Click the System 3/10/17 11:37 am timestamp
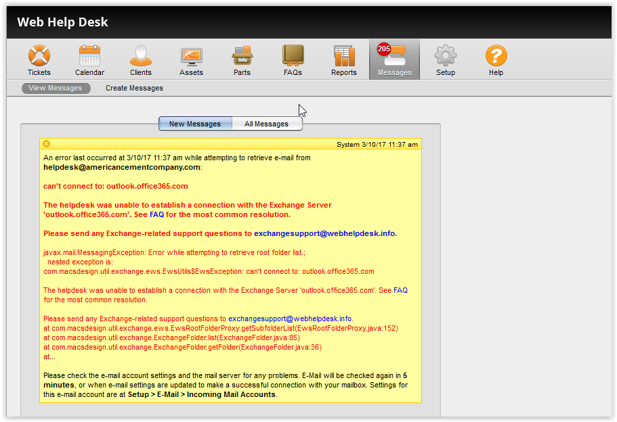The image size is (617, 422). point(377,145)
